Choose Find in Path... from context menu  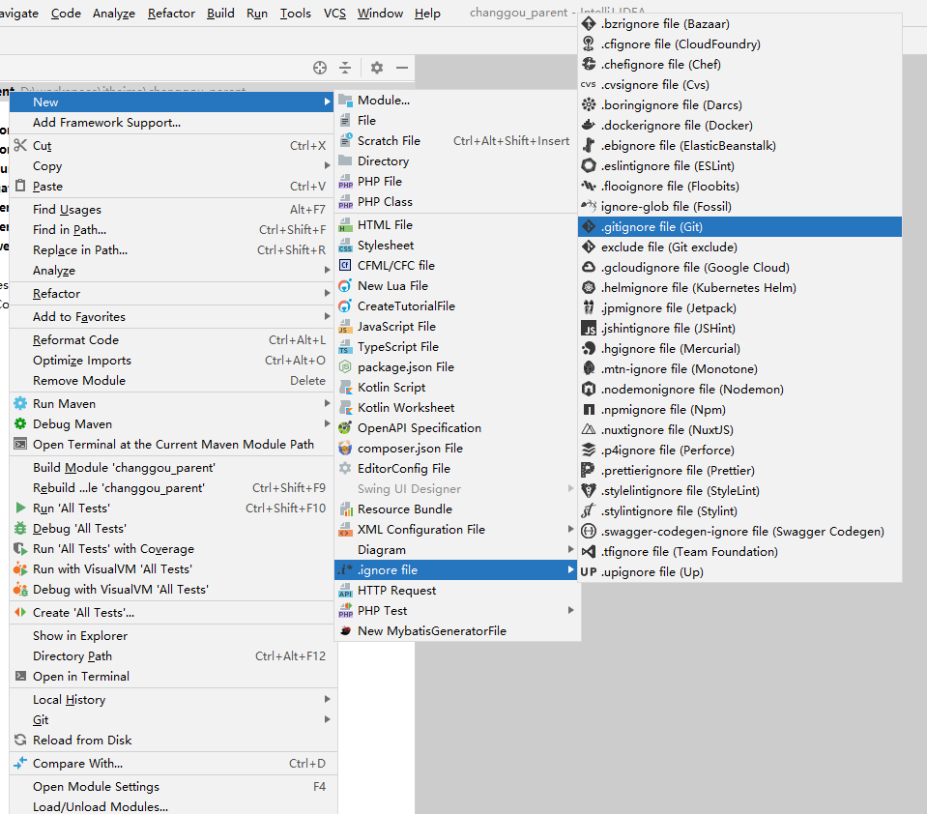(x=173, y=229)
